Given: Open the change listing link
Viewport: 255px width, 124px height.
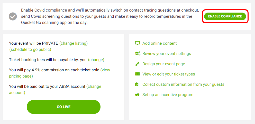Looking at the screenshot, I should click(74, 43).
